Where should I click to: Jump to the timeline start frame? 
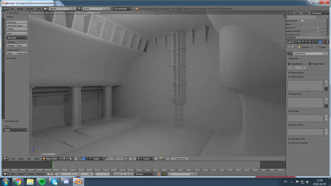(115, 174)
